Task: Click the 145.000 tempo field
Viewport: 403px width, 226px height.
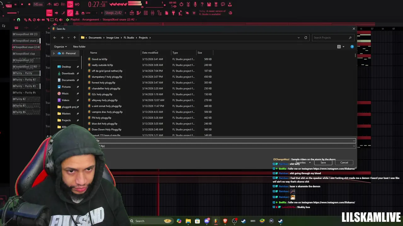Action: click(38, 4)
